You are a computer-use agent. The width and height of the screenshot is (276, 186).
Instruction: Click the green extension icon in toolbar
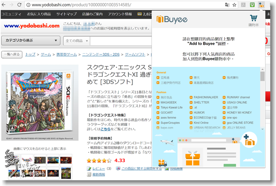pos(252,5)
